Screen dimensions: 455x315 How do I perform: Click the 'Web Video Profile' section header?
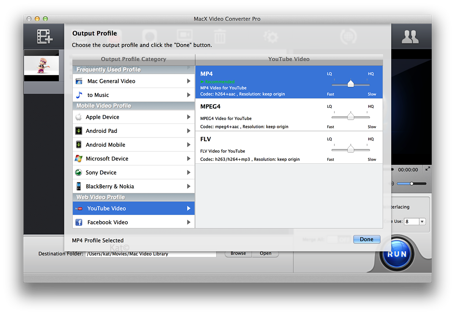pyautogui.click(x=133, y=197)
